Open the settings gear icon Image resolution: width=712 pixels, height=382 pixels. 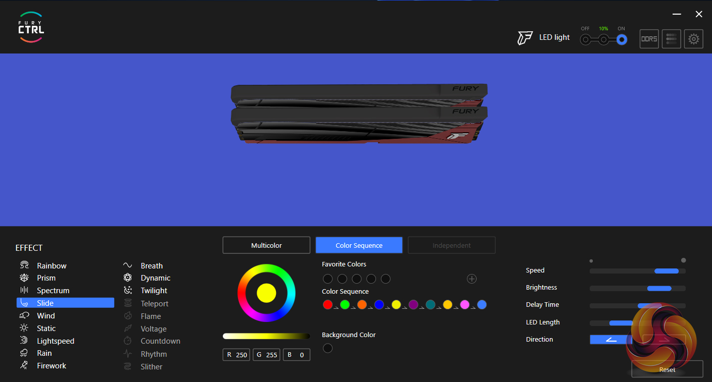pos(693,39)
